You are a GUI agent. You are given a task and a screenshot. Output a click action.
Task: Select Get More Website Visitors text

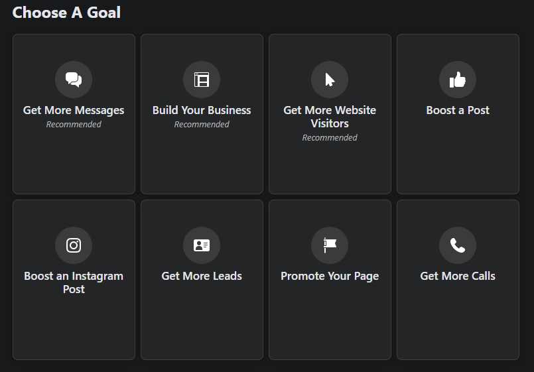pos(330,117)
